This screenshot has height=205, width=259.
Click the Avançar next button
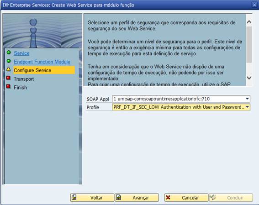pyautogui.click(x=137, y=198)
